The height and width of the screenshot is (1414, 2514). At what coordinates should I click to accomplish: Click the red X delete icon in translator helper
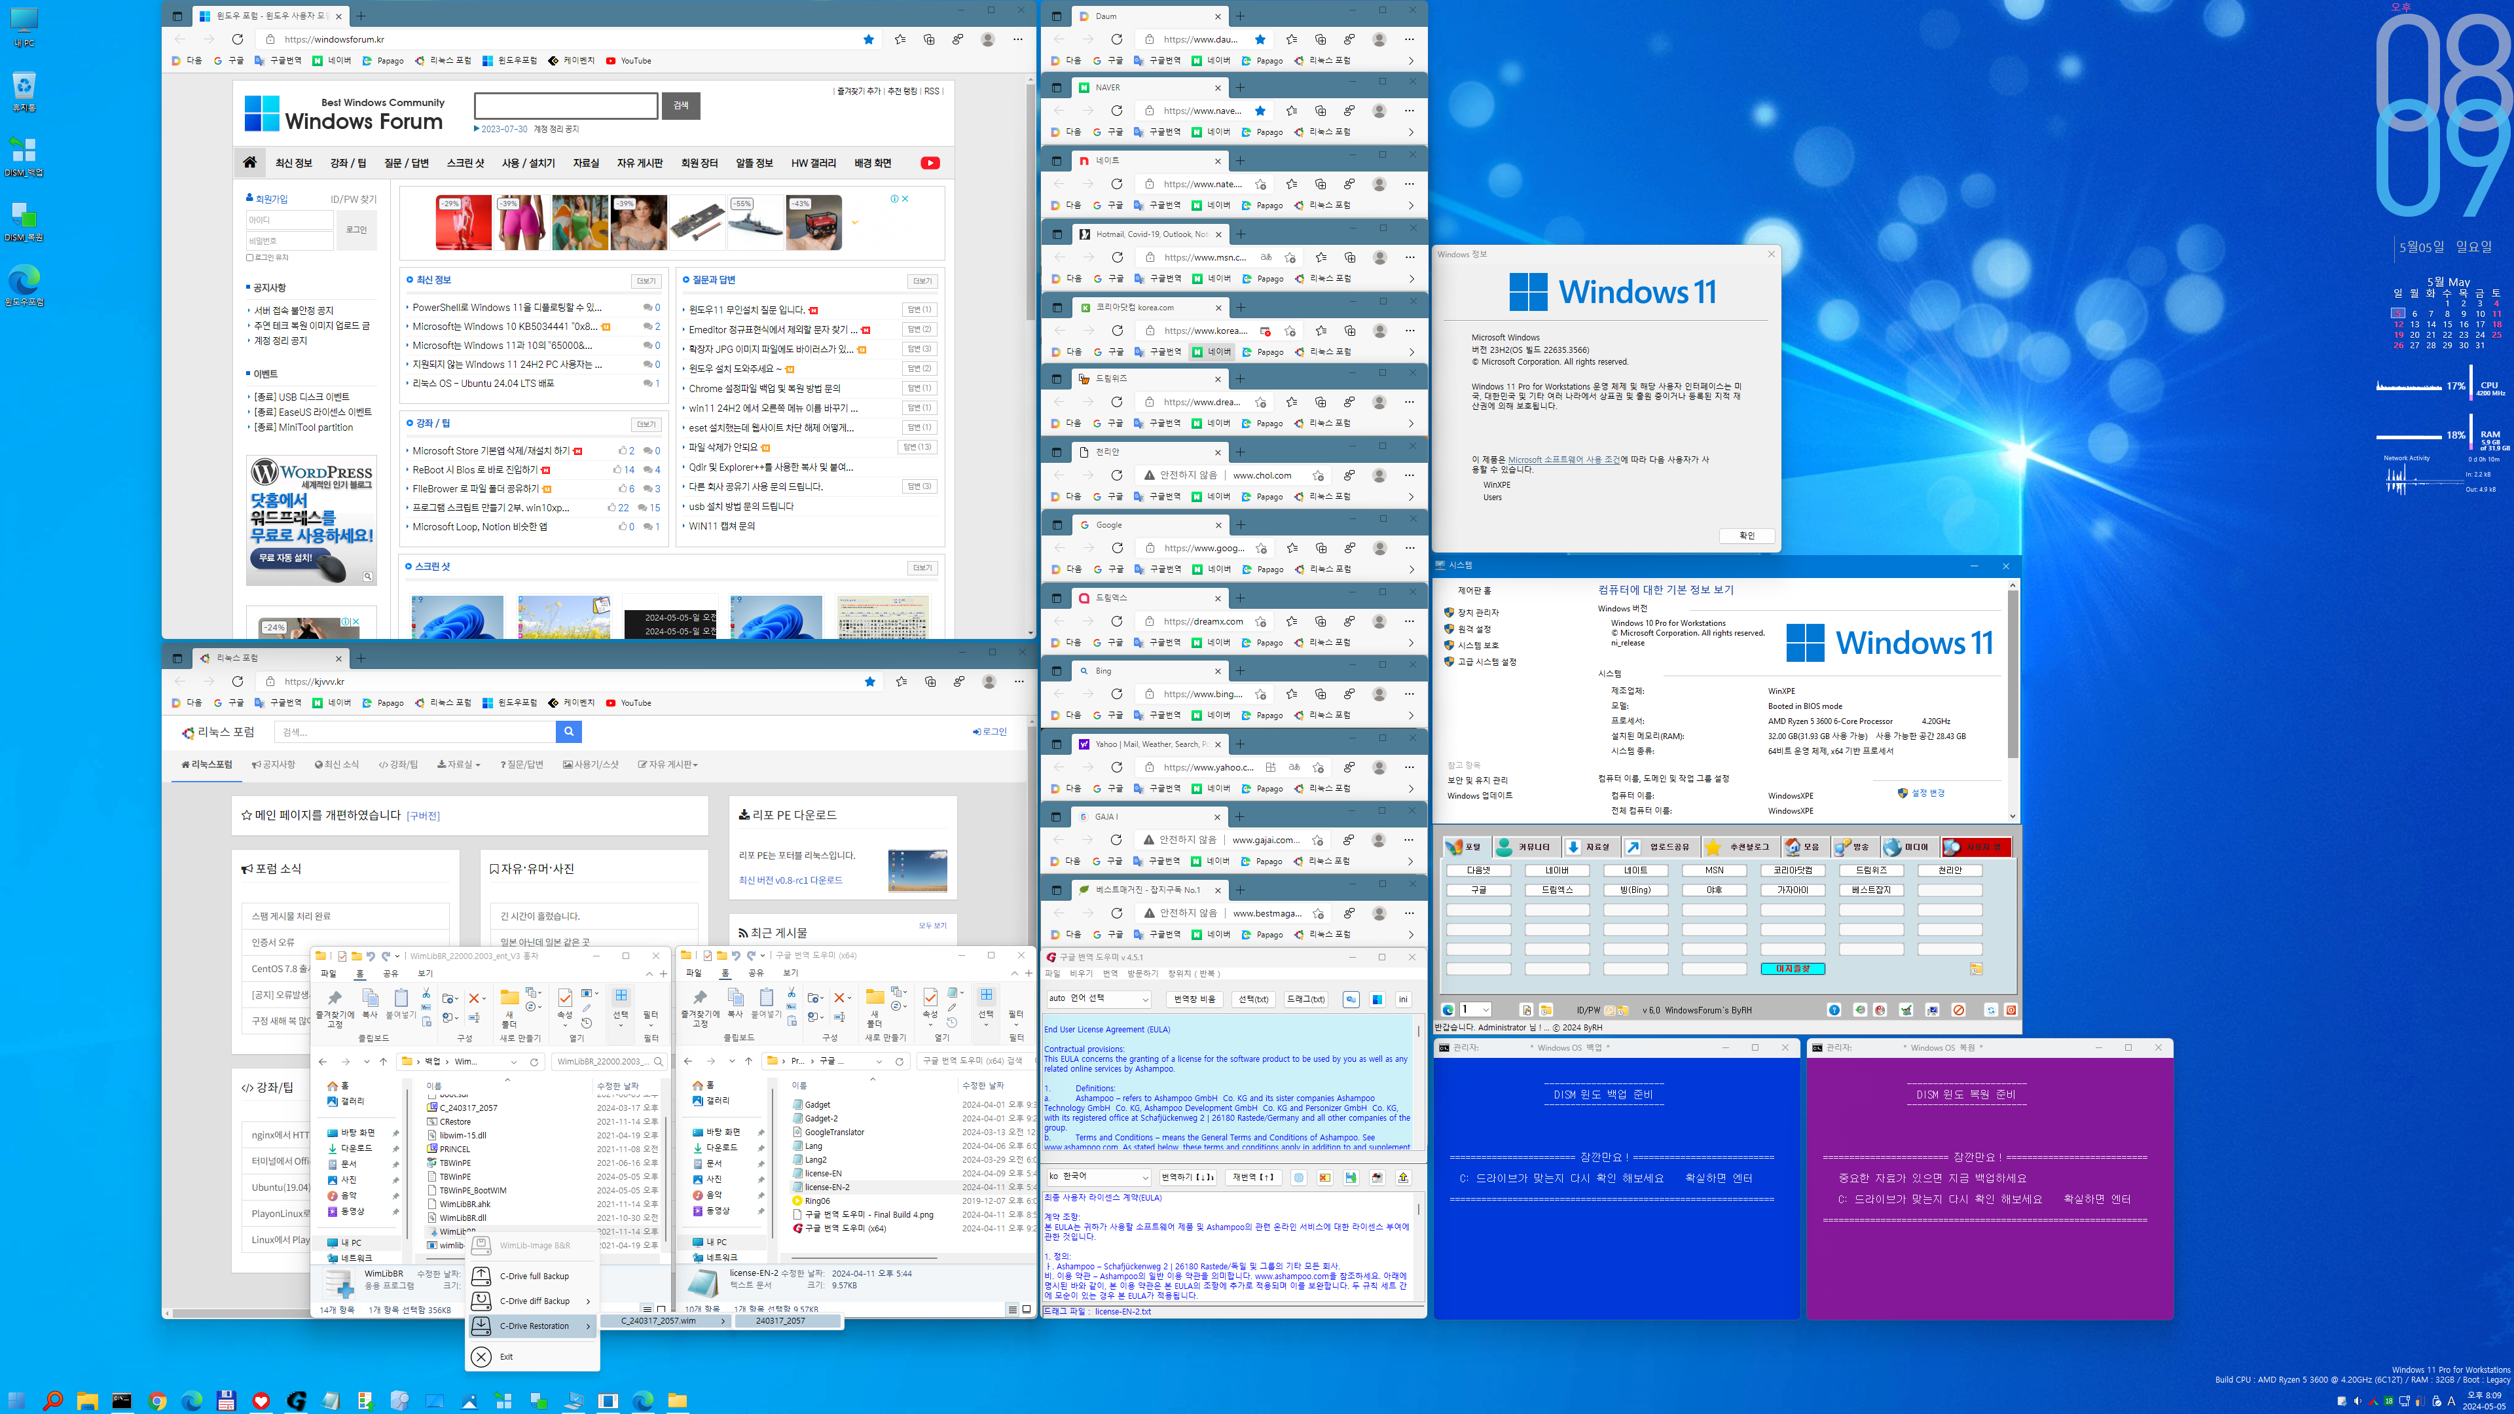click(x=1324, y=1177)
